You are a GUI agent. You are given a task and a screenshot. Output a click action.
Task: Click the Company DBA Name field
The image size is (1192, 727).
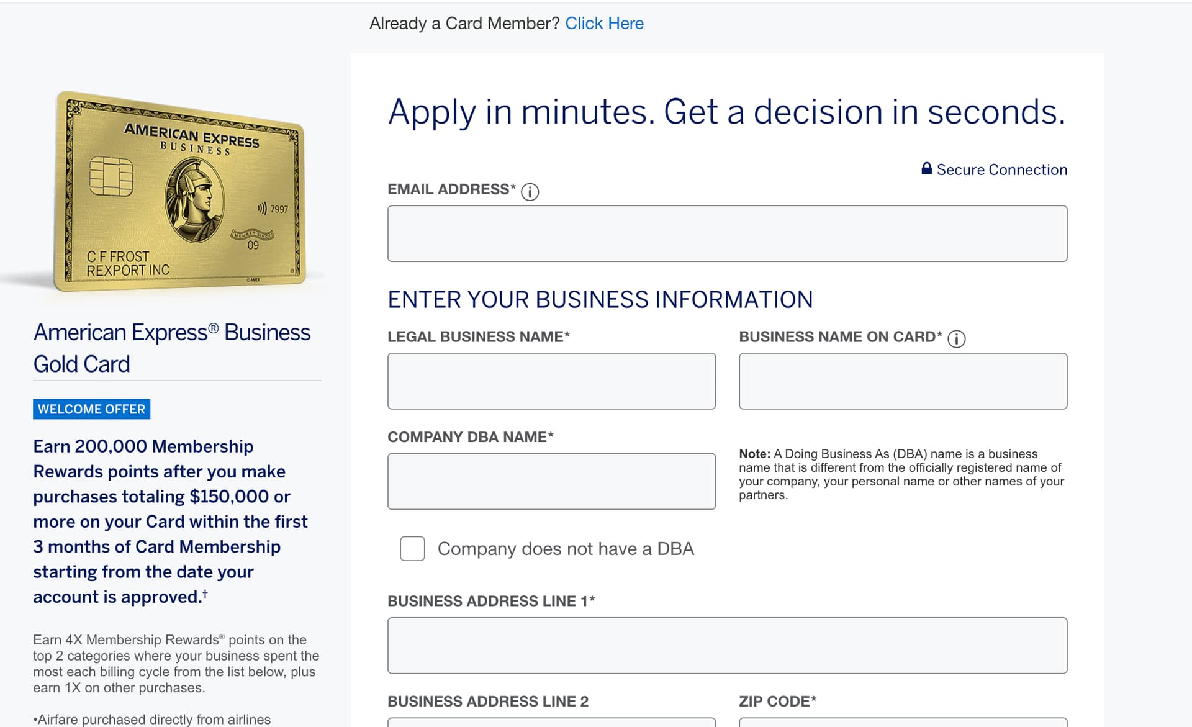551,482
